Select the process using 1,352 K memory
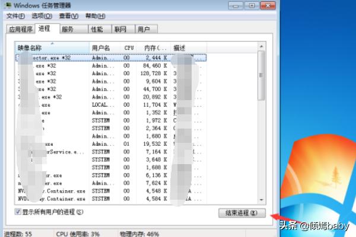Image resolution: width=356 pixels, height=237 pixels. [111, 113]
